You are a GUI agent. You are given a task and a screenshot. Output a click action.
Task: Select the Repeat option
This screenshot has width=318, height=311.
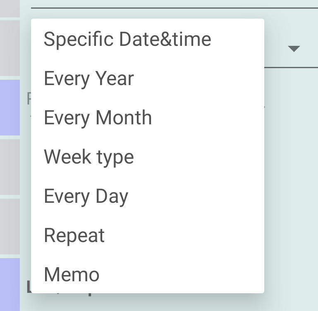74,235
